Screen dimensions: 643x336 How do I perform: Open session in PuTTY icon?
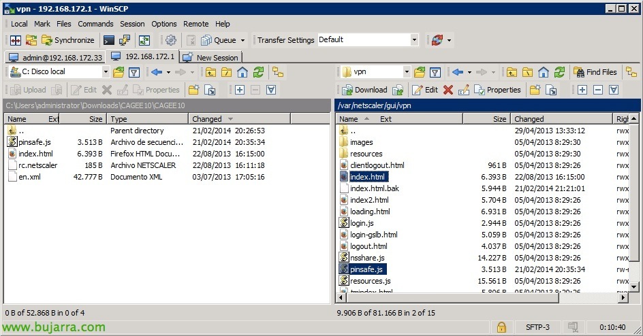[x=124, y=40]
